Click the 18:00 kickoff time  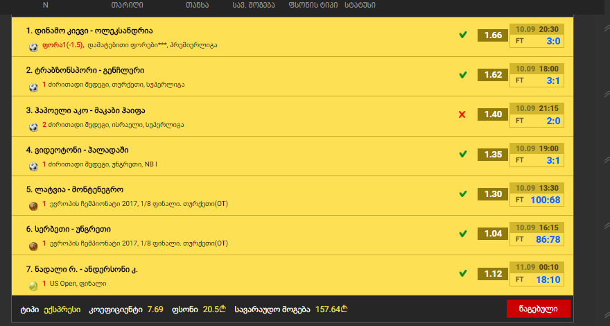click(548, 69)
